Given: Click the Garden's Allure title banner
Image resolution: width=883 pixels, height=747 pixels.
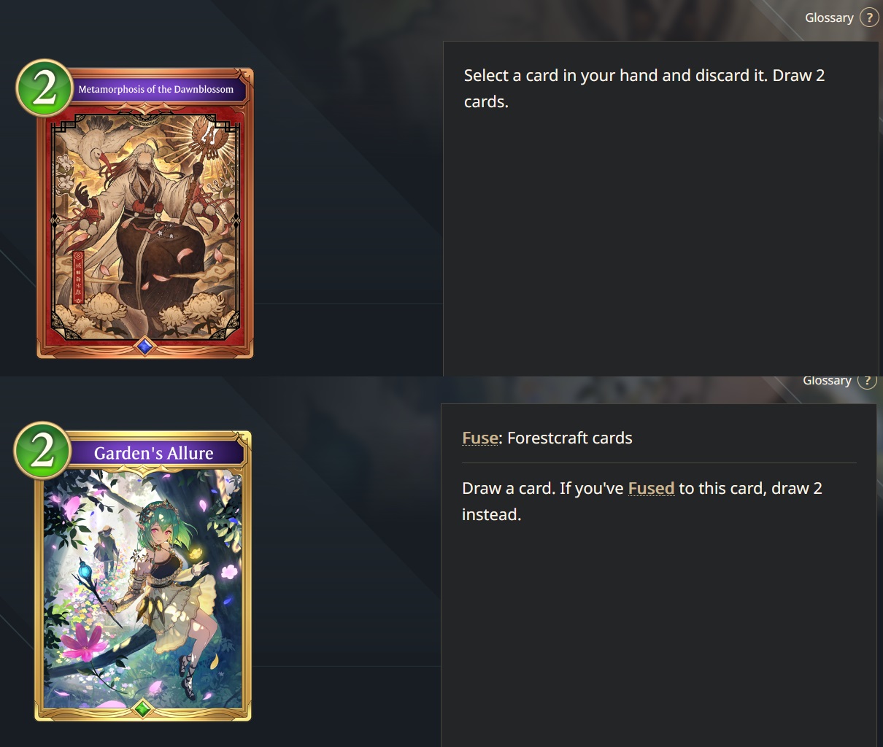Looking at the screenshot, I should (x=154, y=453).
